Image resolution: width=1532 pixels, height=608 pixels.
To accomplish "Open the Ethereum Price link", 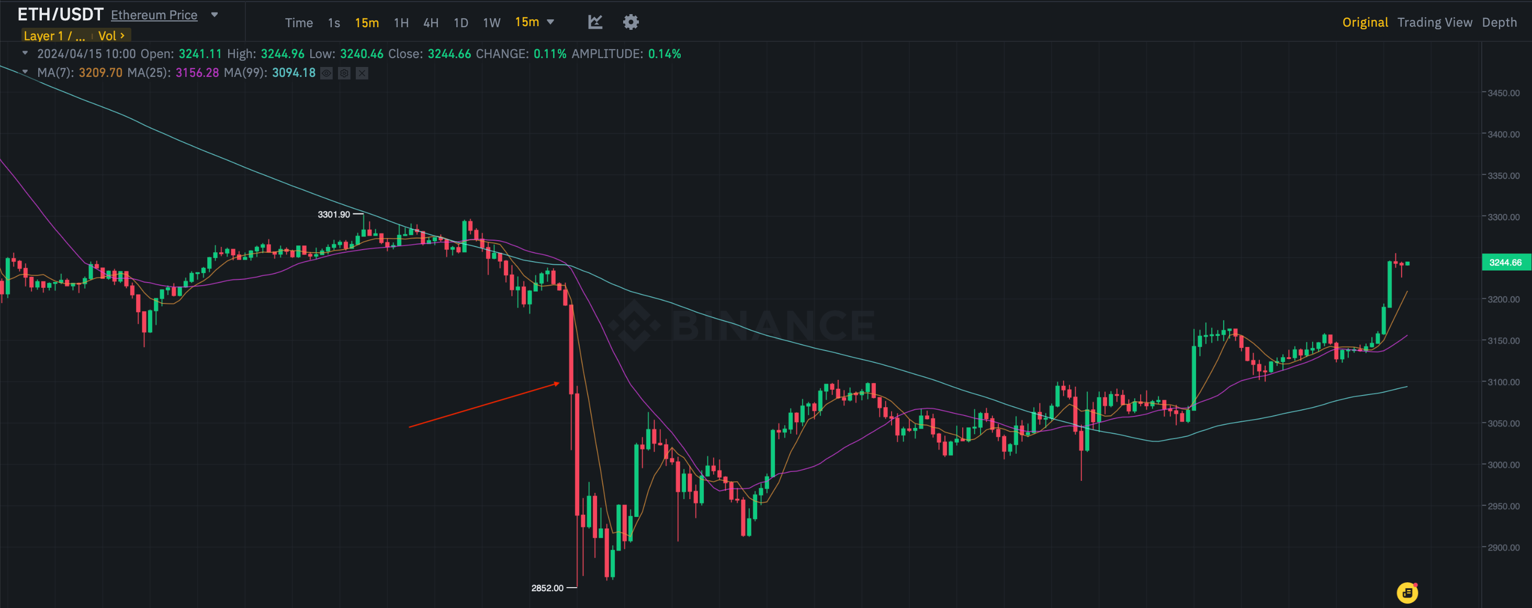I will pyautogui.click(x=154, y=15).
